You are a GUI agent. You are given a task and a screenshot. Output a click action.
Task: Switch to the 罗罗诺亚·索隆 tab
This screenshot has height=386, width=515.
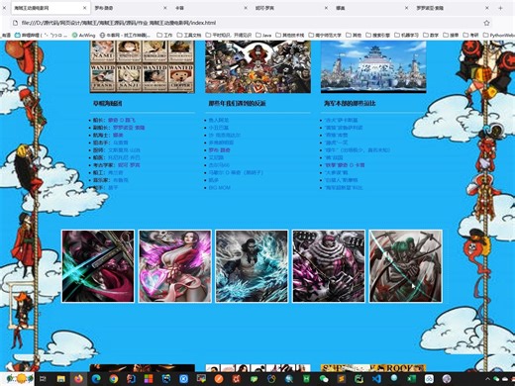[x=453, y=8]
